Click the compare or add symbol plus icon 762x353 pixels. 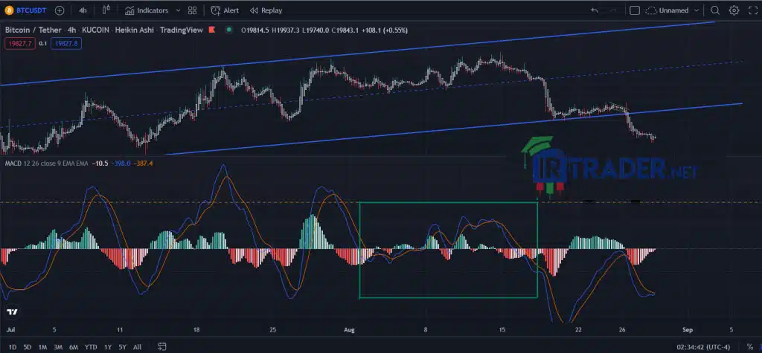(60, 10)
